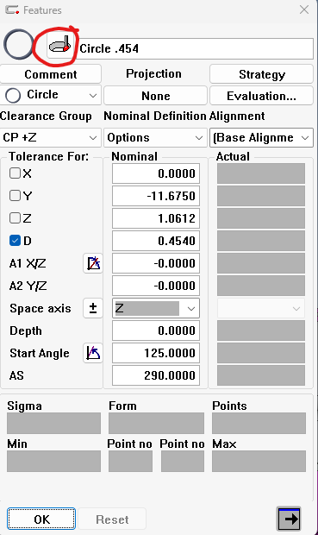The height and width of the screenshot is (535, 318).
Task: Confirm the dialog with OK
Action: point(41,519)
